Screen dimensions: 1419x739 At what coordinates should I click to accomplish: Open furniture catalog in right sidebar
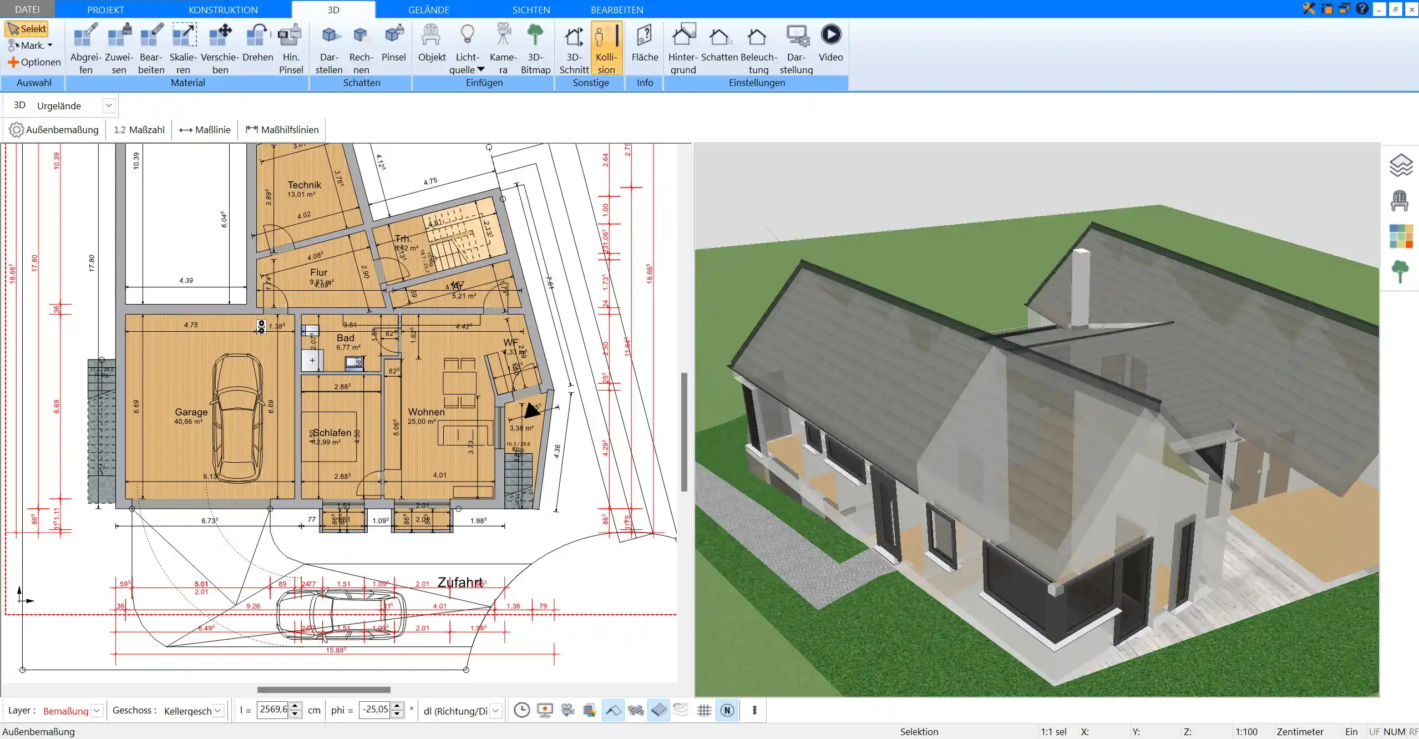pos(1400,200)
